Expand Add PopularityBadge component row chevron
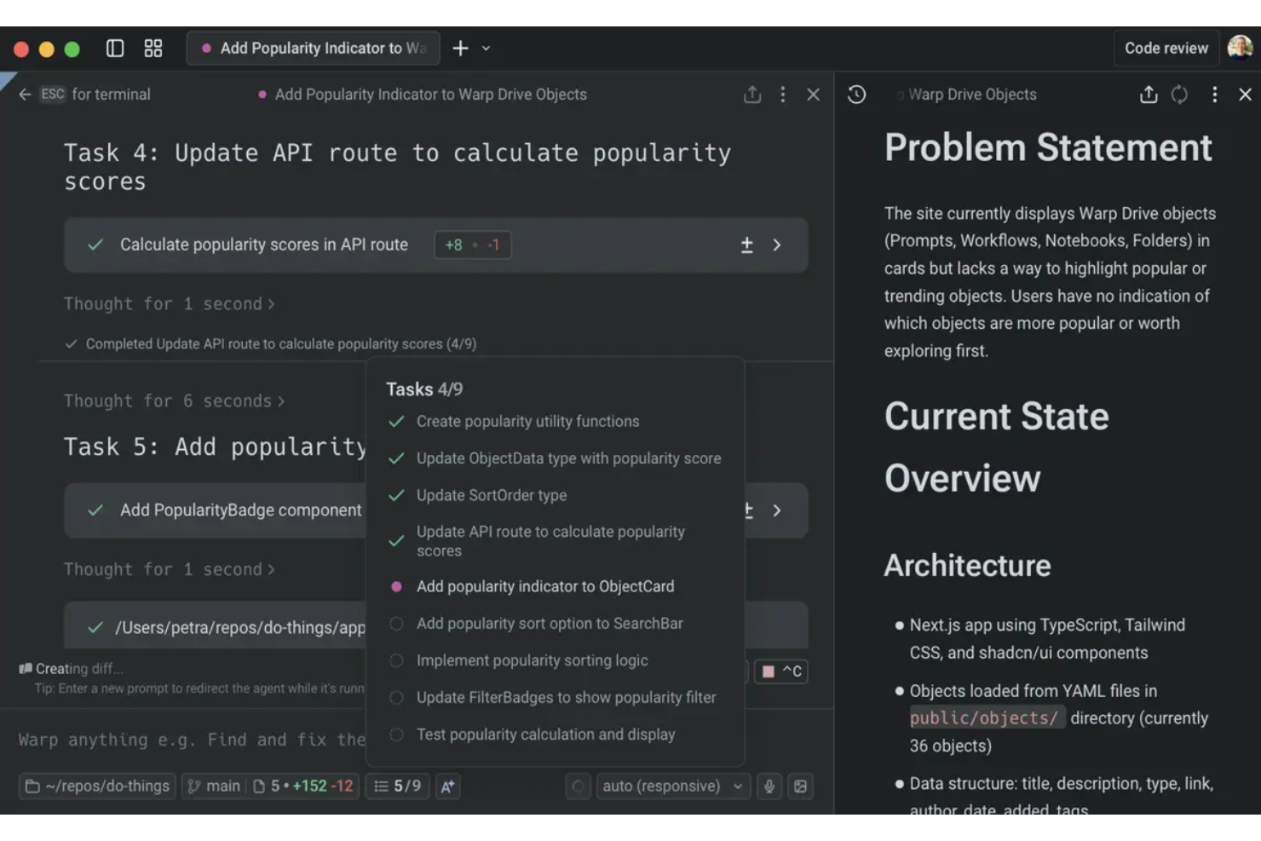Image resolution: width=1261 pixels, height=841 pixels. pyautogui.click(x=777, y=510)
